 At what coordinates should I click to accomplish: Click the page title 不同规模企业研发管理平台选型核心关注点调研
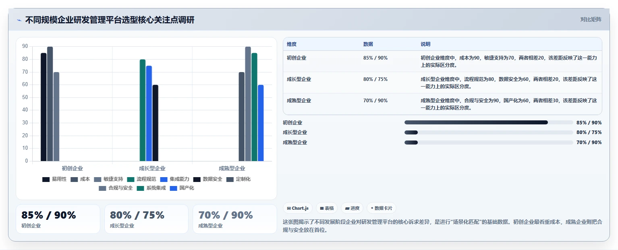[x=110, y=20]
